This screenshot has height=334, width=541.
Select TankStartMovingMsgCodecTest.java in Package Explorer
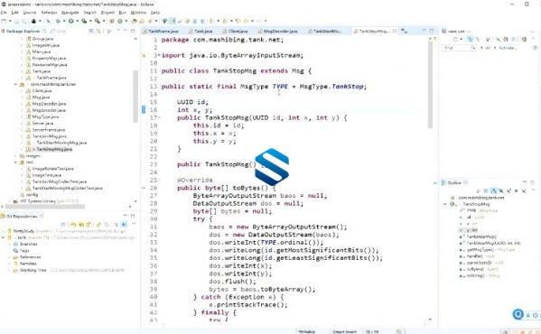coord(67,188)
